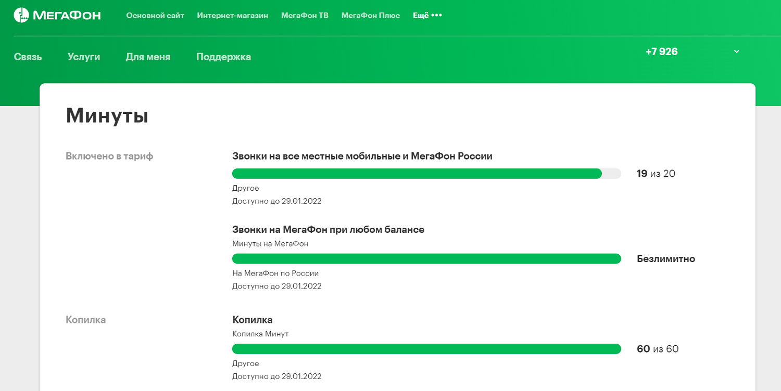This screenshot has width=781, height=391.
Task: Click phone number +7 926
Action: tap(662, 51)
